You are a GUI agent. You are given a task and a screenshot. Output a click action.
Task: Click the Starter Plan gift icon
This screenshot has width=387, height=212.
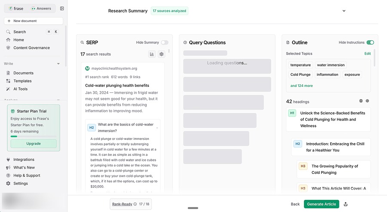pos(13,111)
